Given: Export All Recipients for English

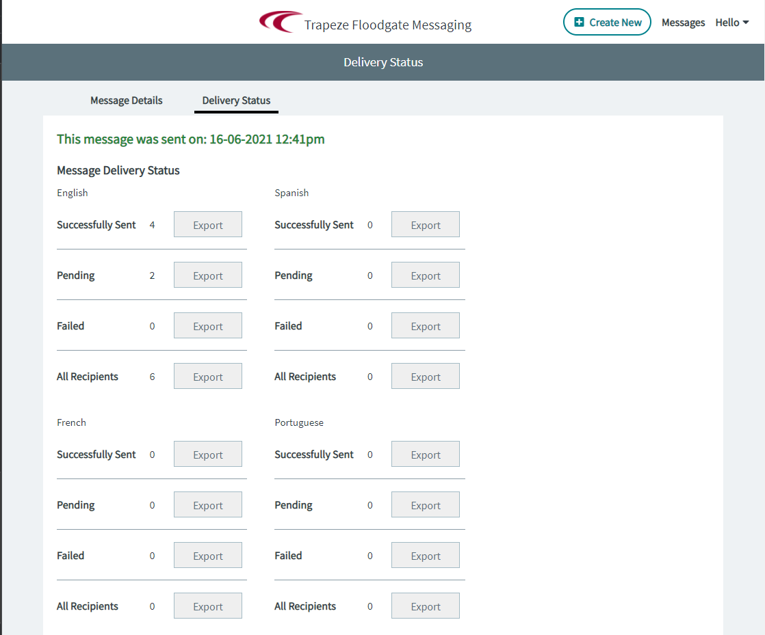Looking at the screenshot, I should tap(207, 376).
